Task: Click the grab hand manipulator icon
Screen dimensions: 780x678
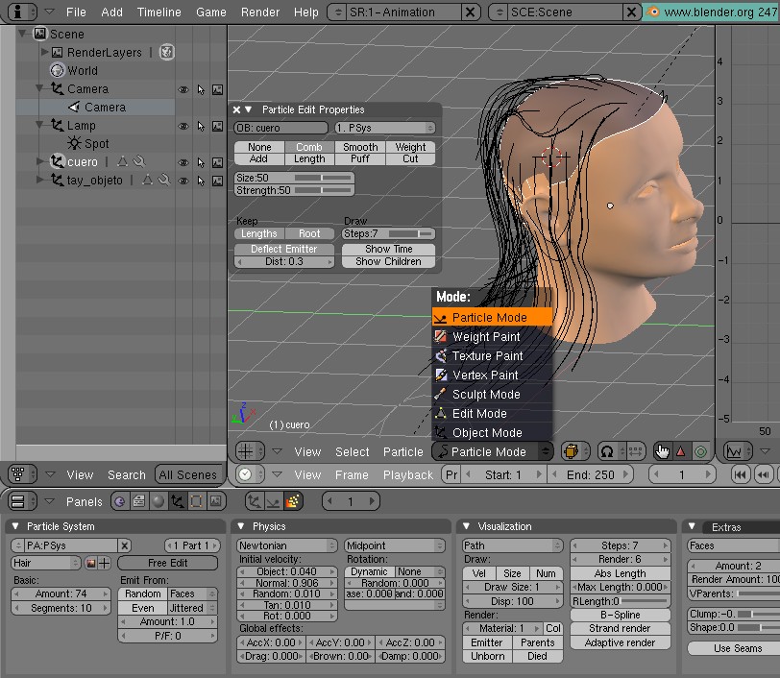Action: point(661,451)
